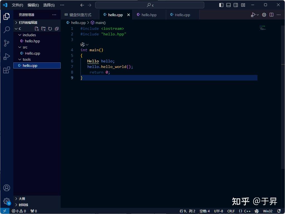Click the code minimap preview

point(263,28)
